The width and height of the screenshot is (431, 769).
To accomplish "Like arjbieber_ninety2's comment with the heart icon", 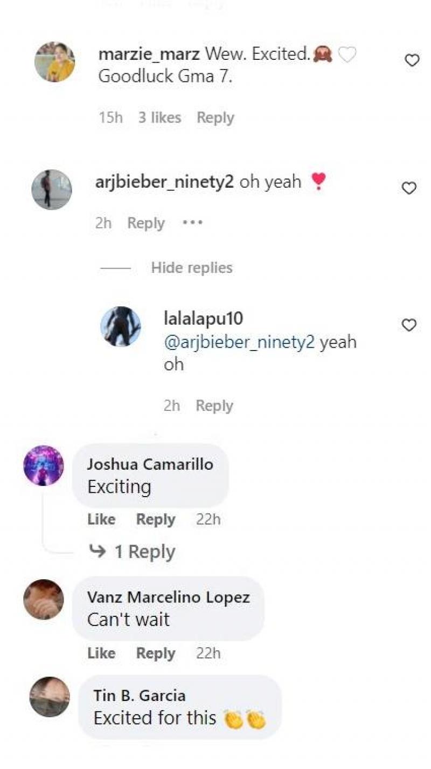I will [409, 188].
